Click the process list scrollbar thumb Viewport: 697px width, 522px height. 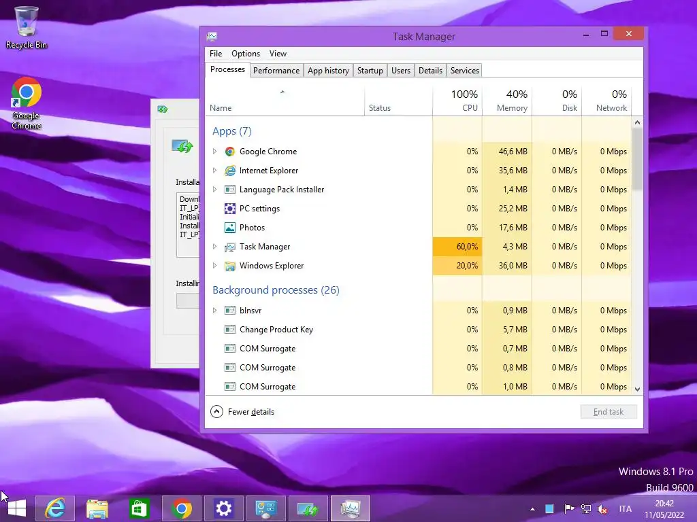(637, 160)
